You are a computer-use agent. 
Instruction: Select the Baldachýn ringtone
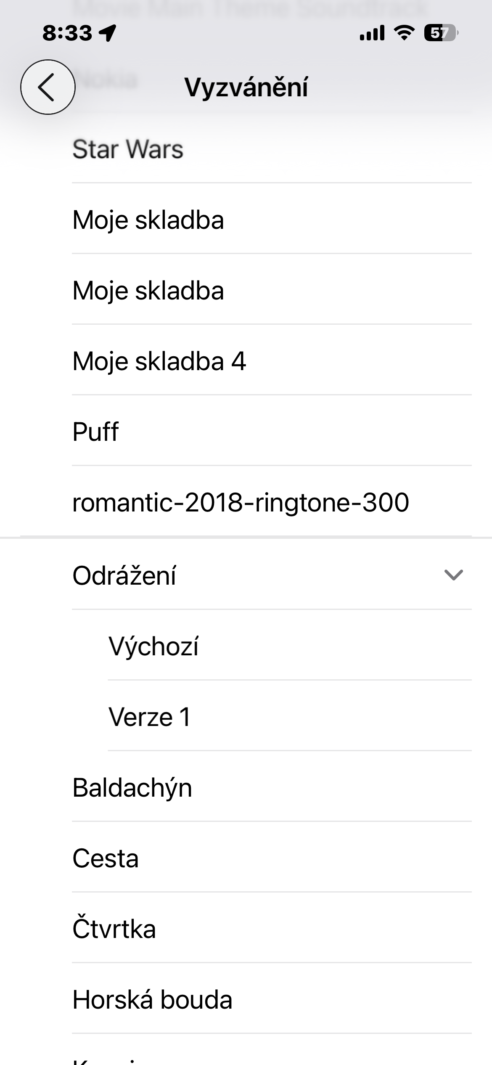pos(132,787)
